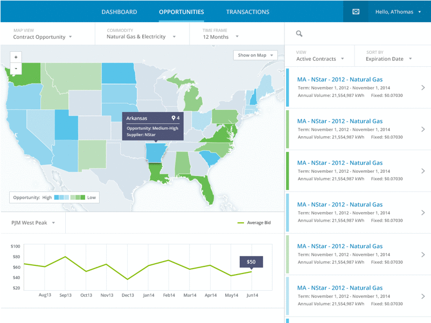This screenshot has width=431, height=323.
Task: Click the location pin icon in Arkansas tooltip
Action: pos(173,118)
